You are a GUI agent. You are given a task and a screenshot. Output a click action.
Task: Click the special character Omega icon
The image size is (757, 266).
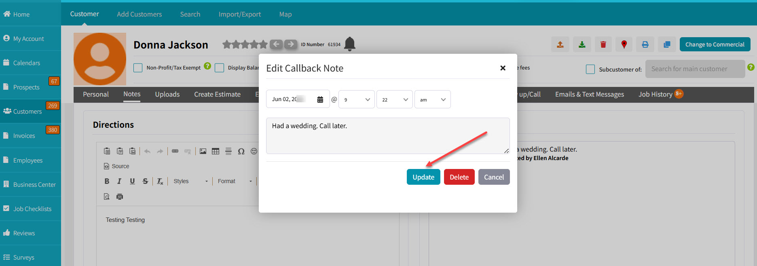click(241, 151)
